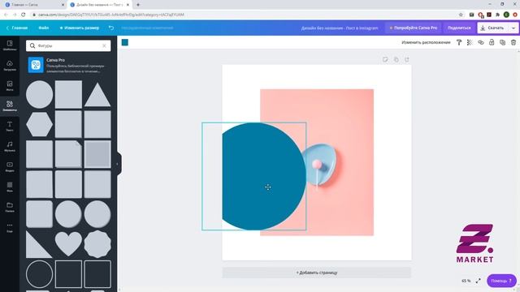
Task: Collapse the side panel with arrow handle
Action: (118, 164)
